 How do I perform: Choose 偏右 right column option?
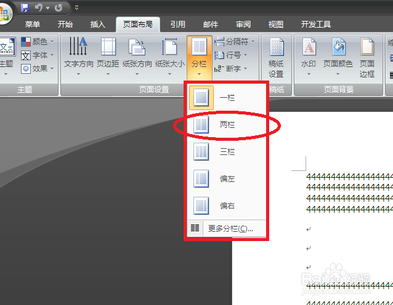[x=227, y=205]
